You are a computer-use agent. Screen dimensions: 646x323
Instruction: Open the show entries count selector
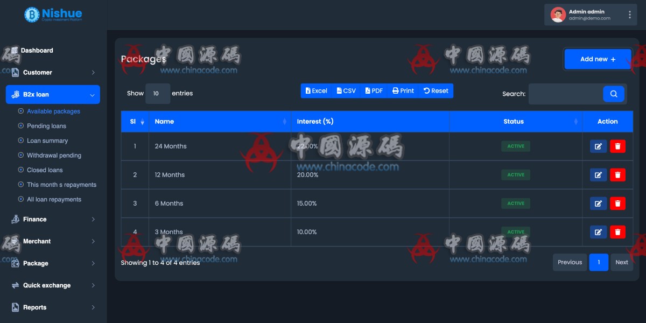coord(157,94)
